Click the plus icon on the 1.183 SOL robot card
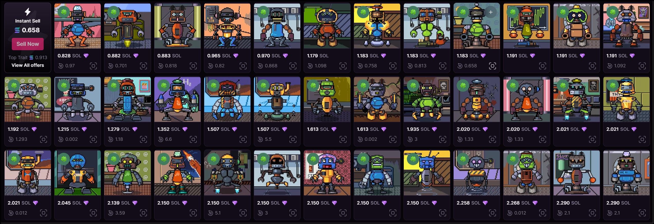 pyautogui.click(x=490, y=12)
